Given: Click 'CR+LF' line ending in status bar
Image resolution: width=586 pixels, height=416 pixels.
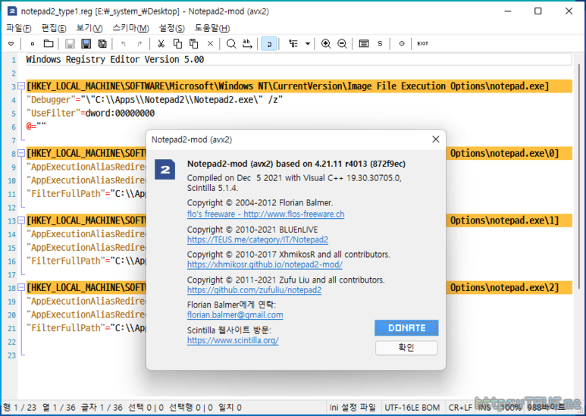Looking at the screenshot, I should tap(460, 408).
